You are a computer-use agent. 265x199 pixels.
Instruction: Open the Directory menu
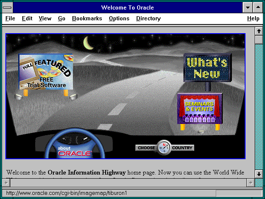pyautogui.click(x=148, y=18)
